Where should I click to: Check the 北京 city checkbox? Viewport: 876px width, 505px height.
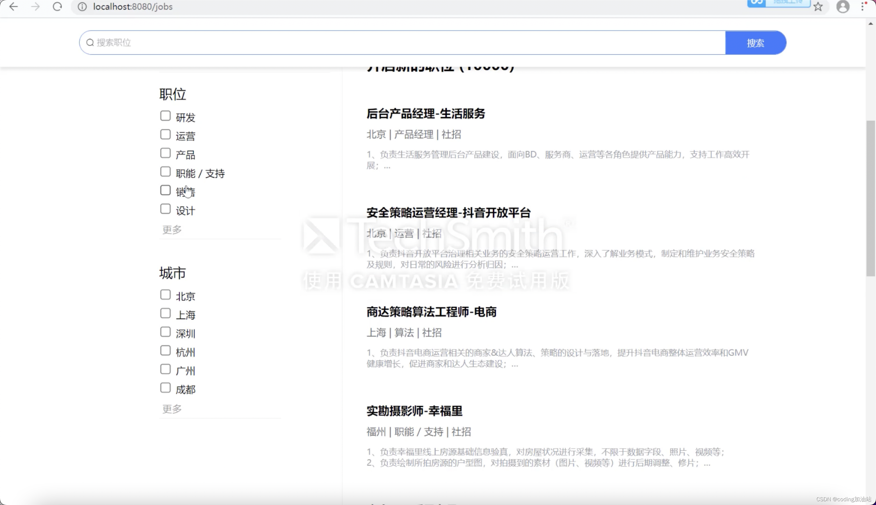pos(165,295)
